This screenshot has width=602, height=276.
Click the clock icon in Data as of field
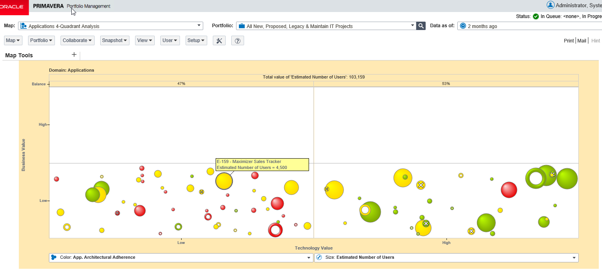(x=464, y=26)
